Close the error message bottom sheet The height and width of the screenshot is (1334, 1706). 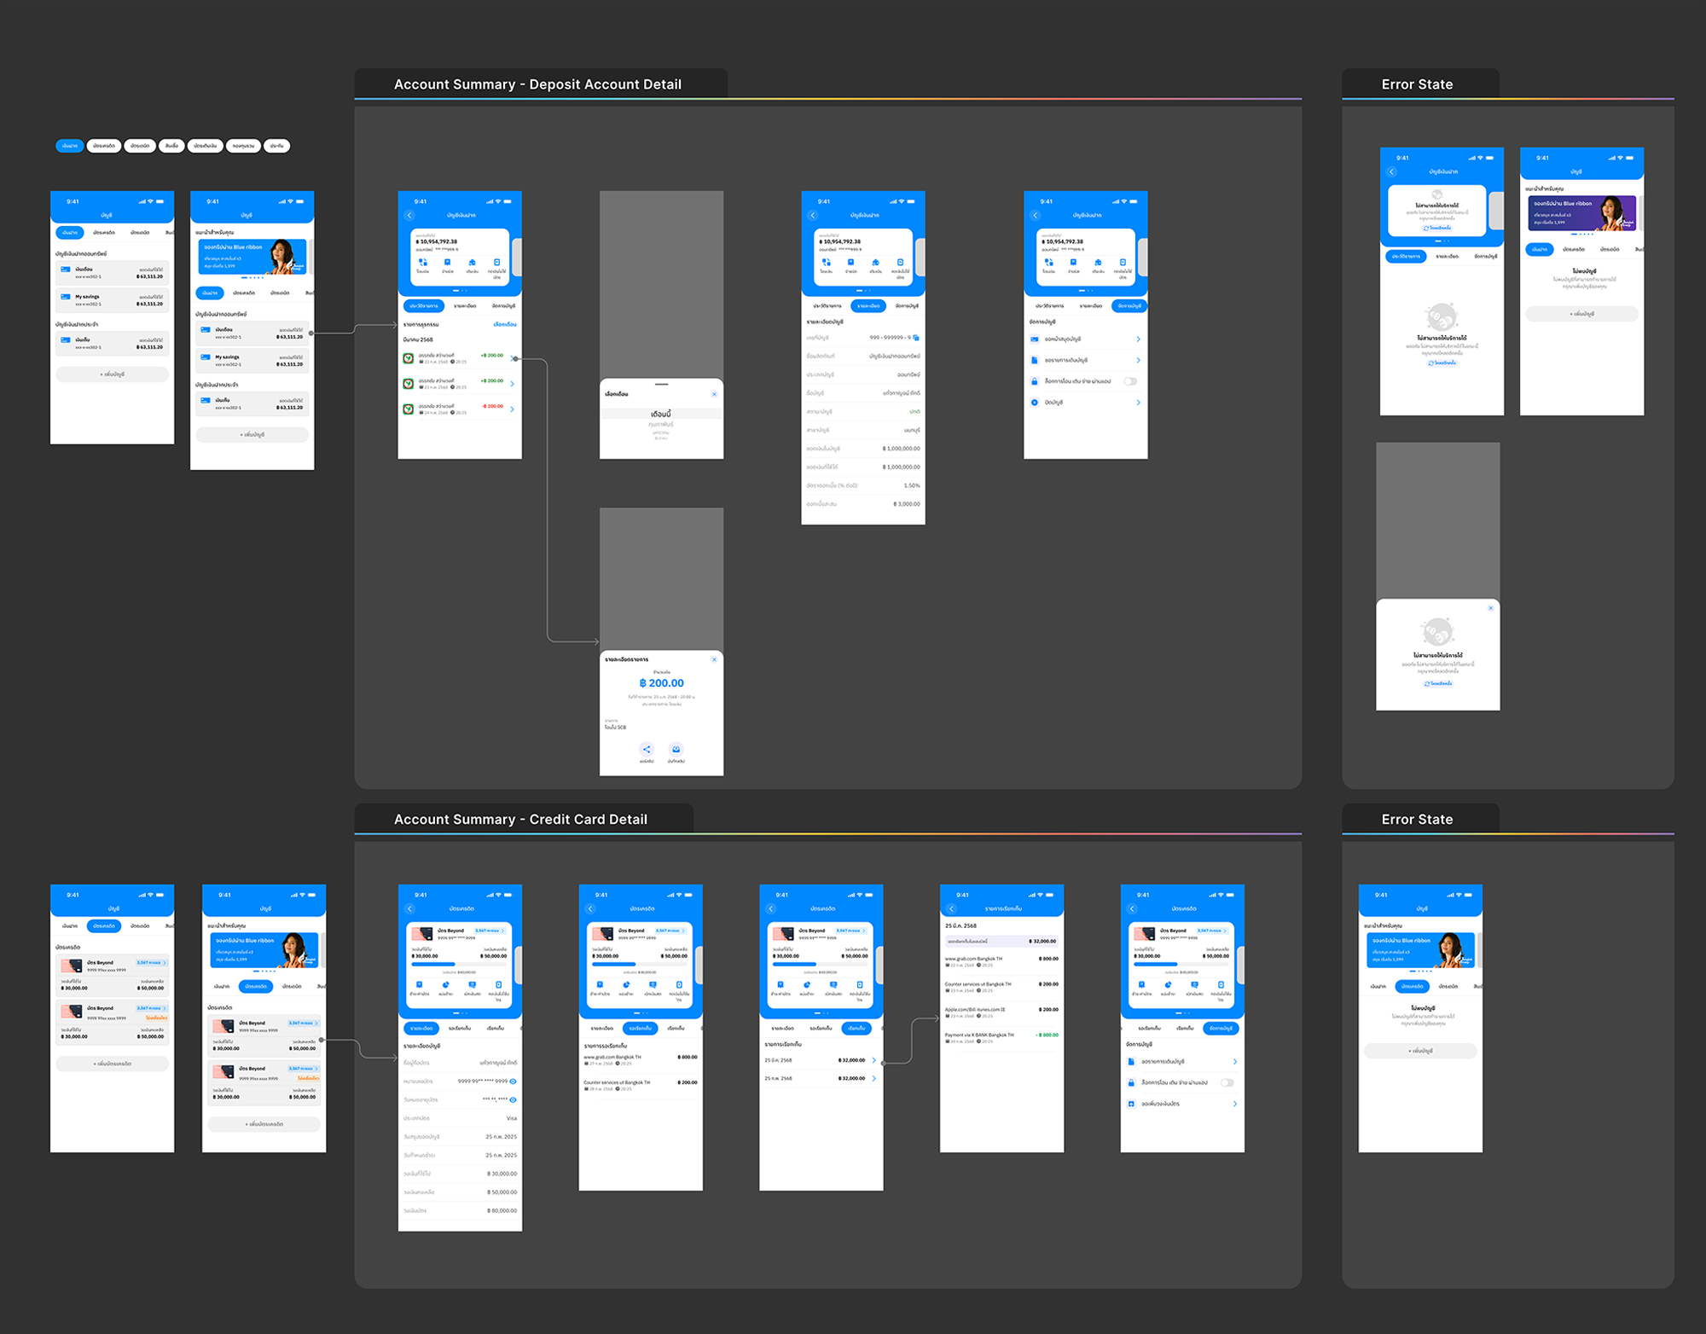[x=1491, y=608]
